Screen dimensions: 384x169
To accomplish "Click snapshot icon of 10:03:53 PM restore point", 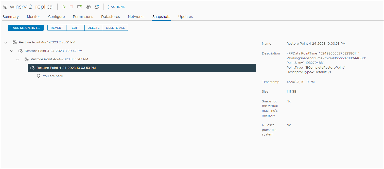I will [32, 68].
